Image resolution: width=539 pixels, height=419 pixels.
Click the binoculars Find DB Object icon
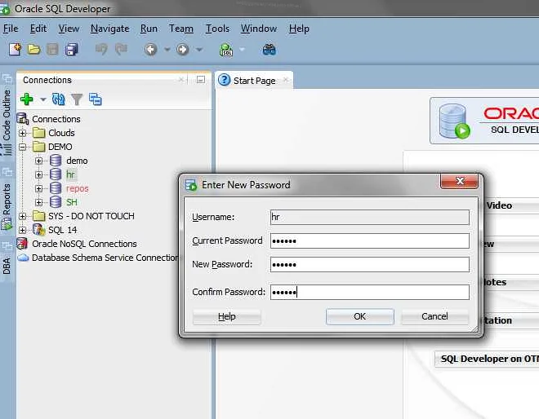tap(269, 50)
